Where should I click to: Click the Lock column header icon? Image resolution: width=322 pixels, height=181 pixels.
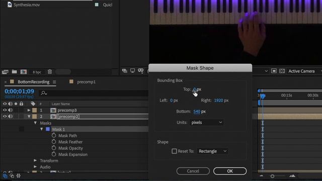21,104
